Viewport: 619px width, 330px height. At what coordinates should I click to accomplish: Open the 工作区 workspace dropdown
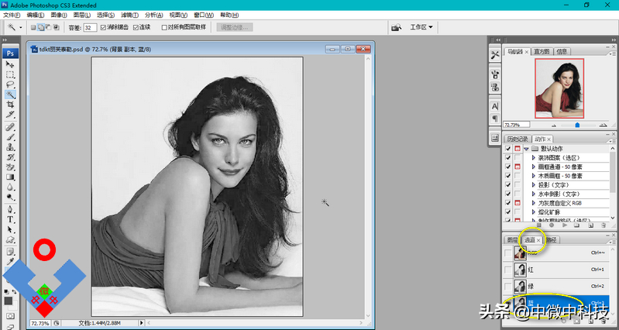[421, 28]
